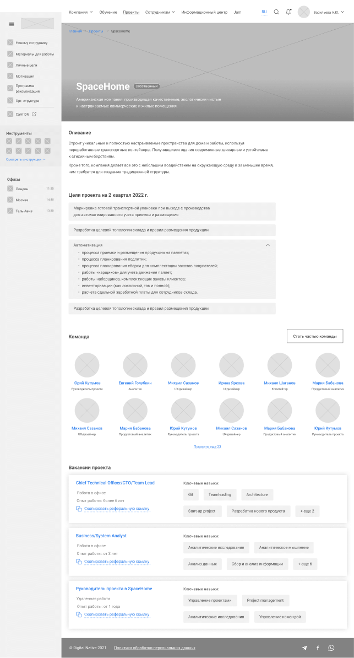Viewport: 354px width, 658px height.
Task: Open the Проекты menu item
Action: pos(131,12)
